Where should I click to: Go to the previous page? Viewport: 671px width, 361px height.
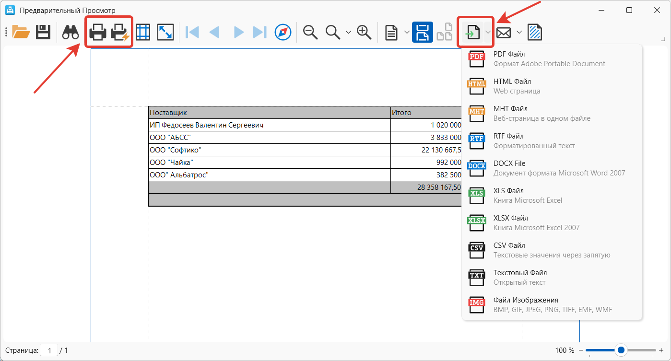click(214, 32)
